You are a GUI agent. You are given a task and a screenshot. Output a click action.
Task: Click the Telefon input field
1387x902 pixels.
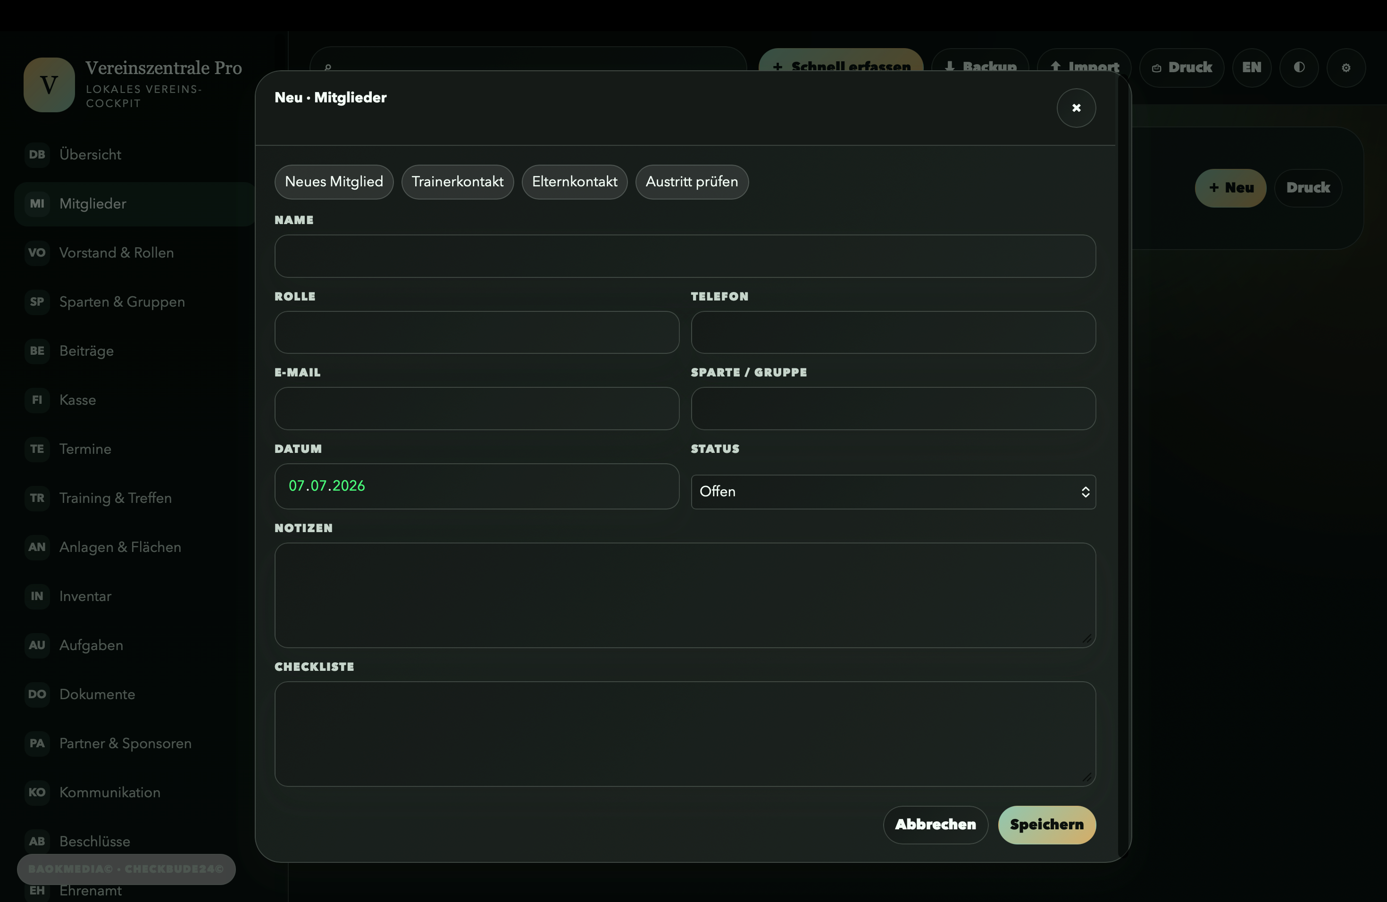click(x=893, y=332)
